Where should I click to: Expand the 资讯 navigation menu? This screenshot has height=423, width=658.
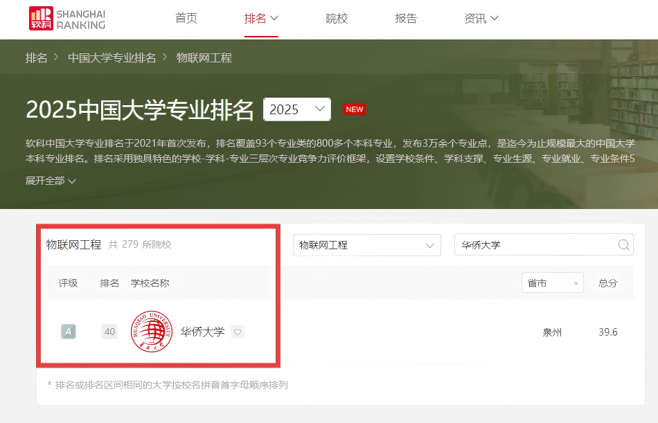point(481,19)
